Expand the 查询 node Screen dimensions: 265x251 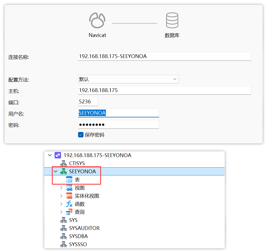[61, 212]
